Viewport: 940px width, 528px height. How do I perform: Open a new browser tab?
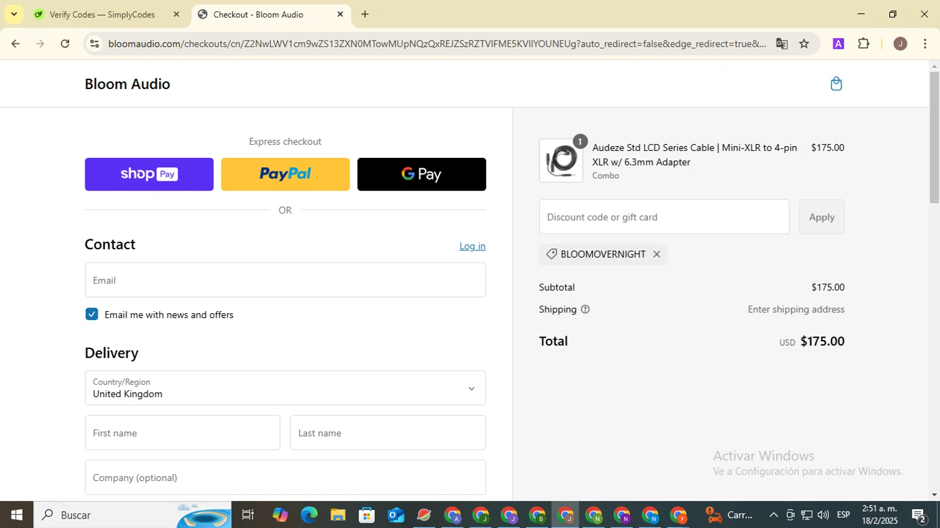click(365, 14)
